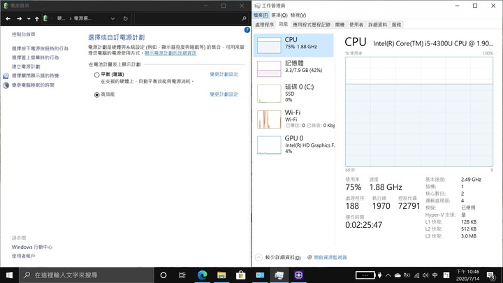This screenshot has height=283, width=503.
Task: Open the 顯示電源計劃的詳細資訊 link
Action: click(x=170, y=53)
